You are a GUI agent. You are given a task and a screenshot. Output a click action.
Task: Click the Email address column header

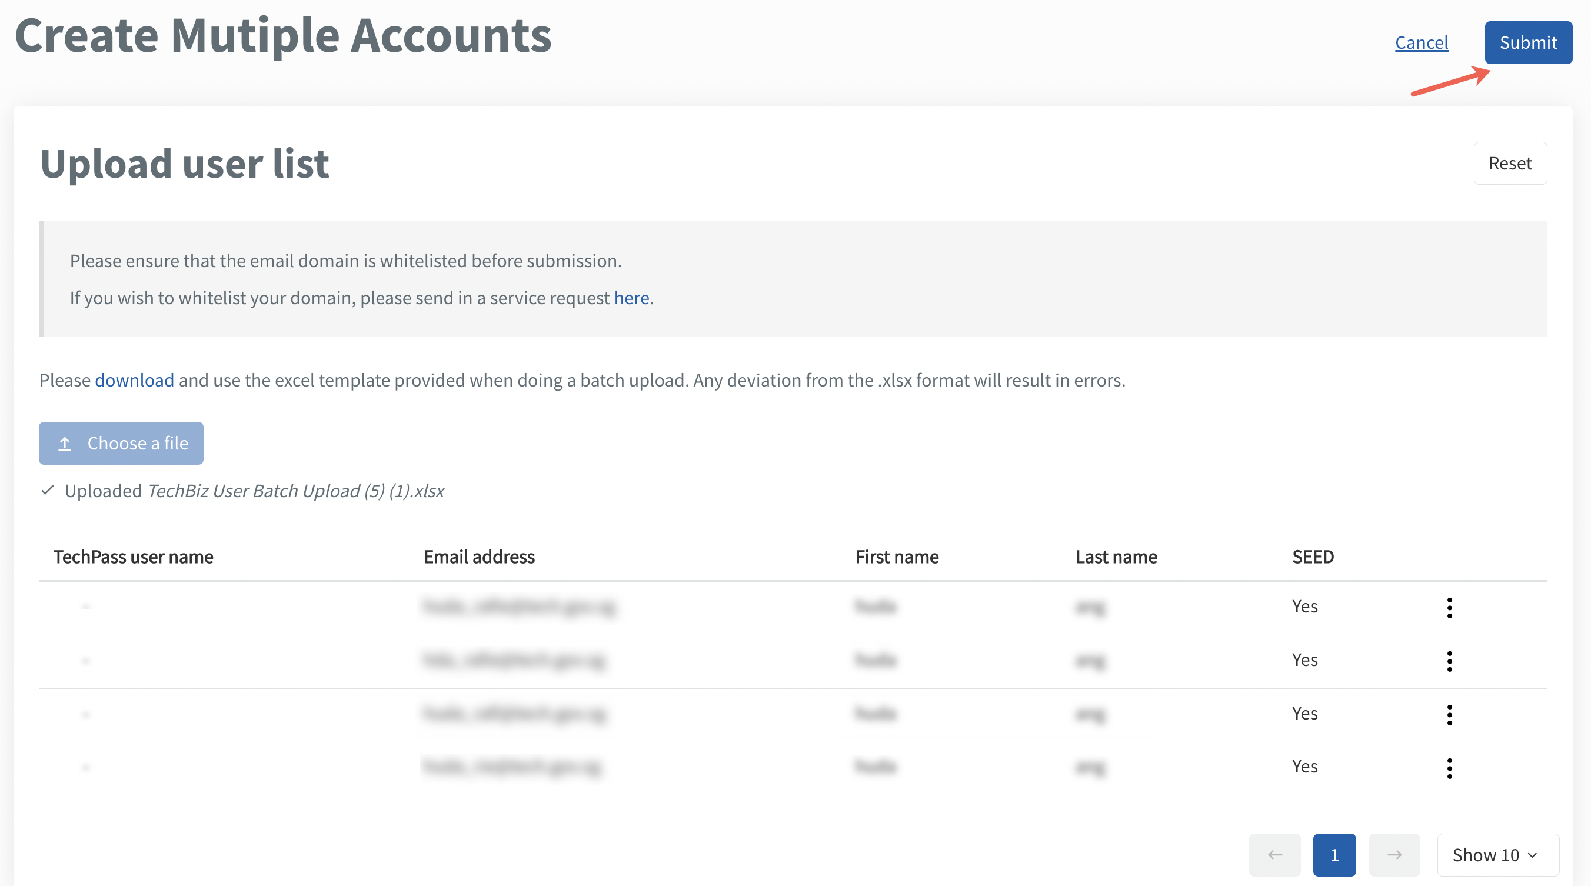479,557
